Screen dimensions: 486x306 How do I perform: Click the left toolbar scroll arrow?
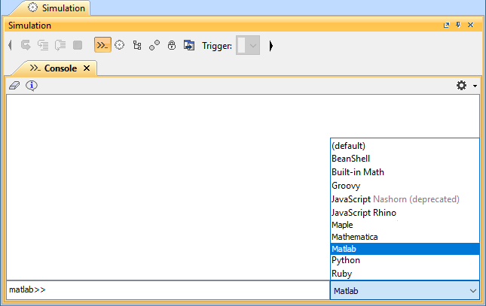11,45
